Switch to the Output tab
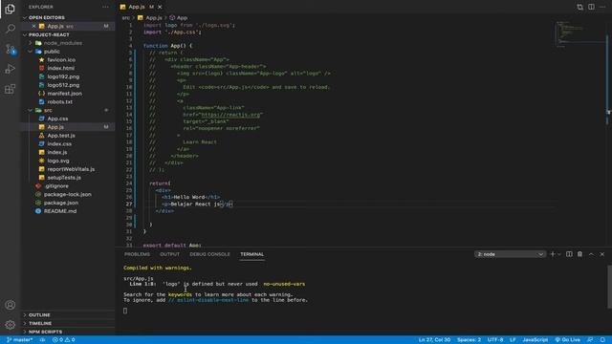Screen dimensions: 612x344 tap(170, 254)
